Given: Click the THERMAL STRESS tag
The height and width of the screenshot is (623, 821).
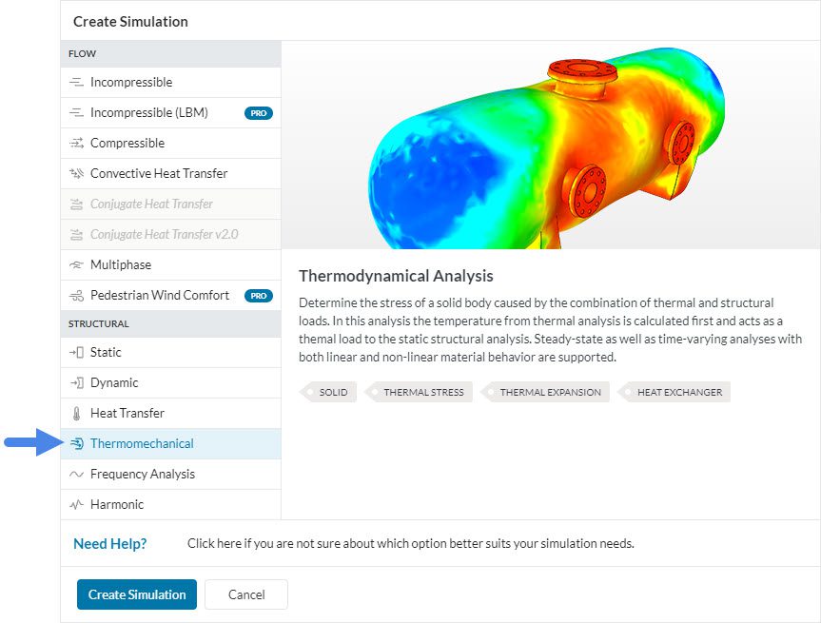Looking at the screenshot, I should click(x=422, y=392).
